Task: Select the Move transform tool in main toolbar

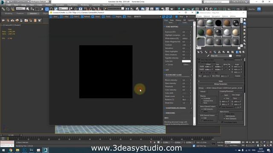Action: click(47, 9)
